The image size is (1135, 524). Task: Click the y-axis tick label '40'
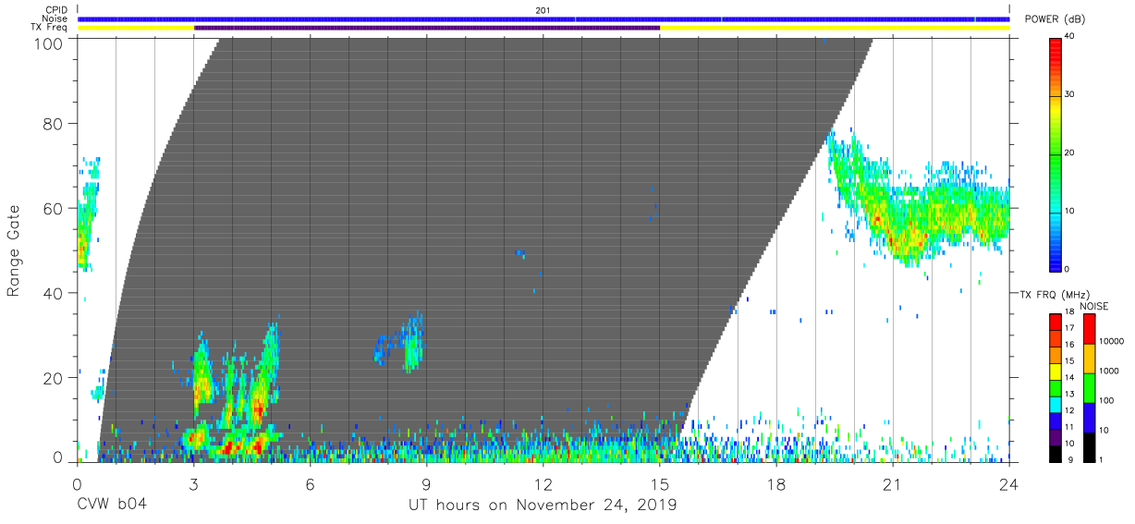click(55, 294)
